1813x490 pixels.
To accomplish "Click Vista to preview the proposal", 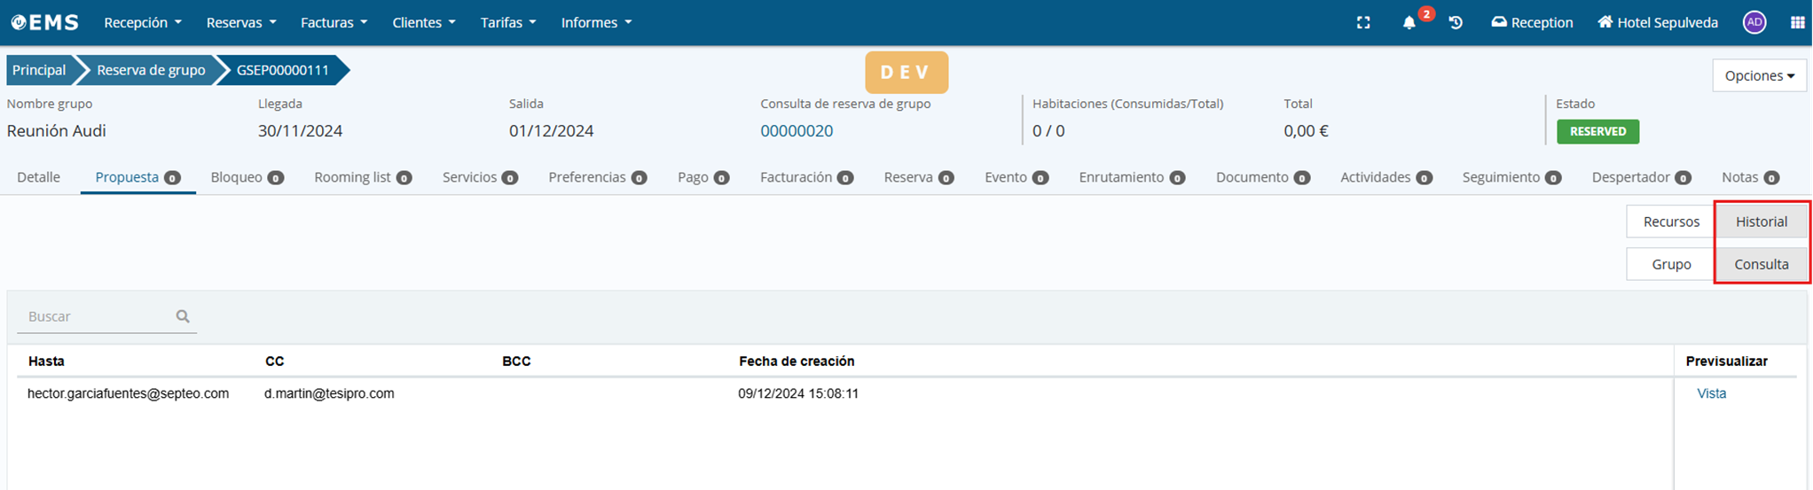I will 1711,393.
